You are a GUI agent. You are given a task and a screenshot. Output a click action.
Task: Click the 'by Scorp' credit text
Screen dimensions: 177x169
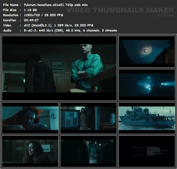pos(165,15)
